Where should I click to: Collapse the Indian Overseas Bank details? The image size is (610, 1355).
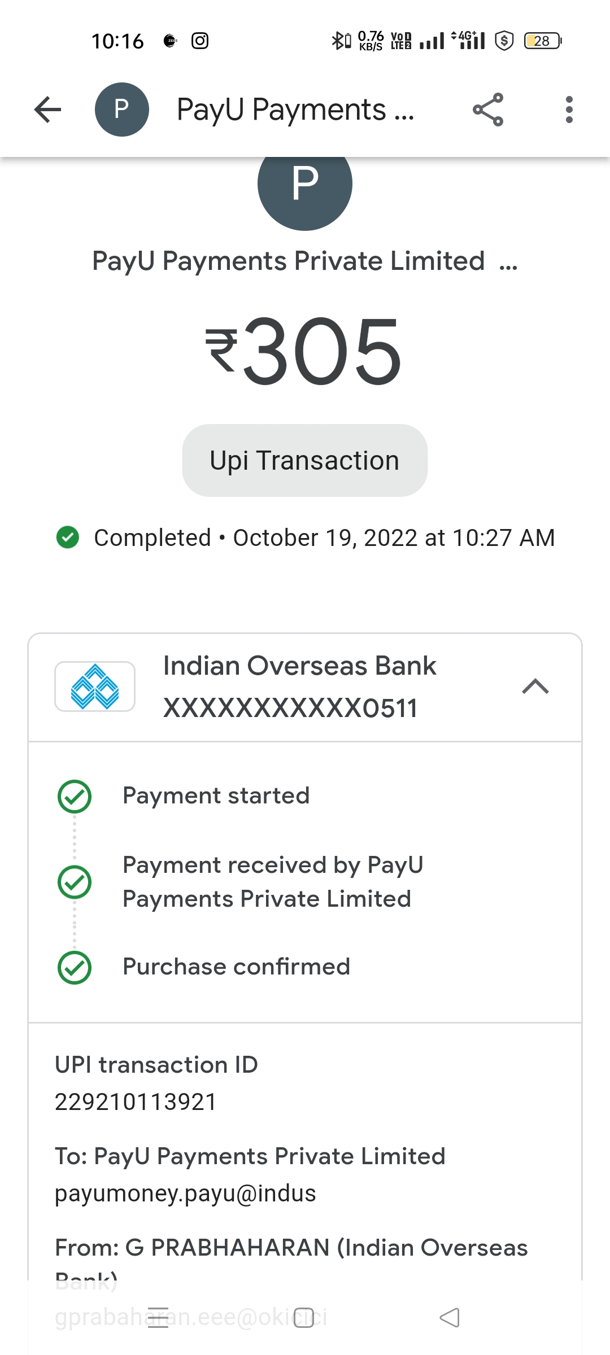(x=535, y=687)
